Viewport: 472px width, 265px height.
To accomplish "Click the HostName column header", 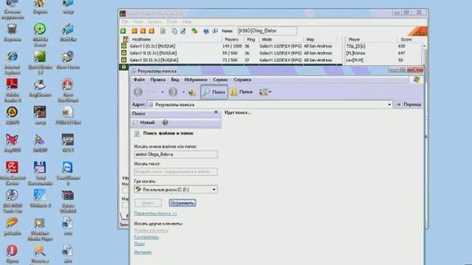I will pyautogui.click(x=176, y=39).
